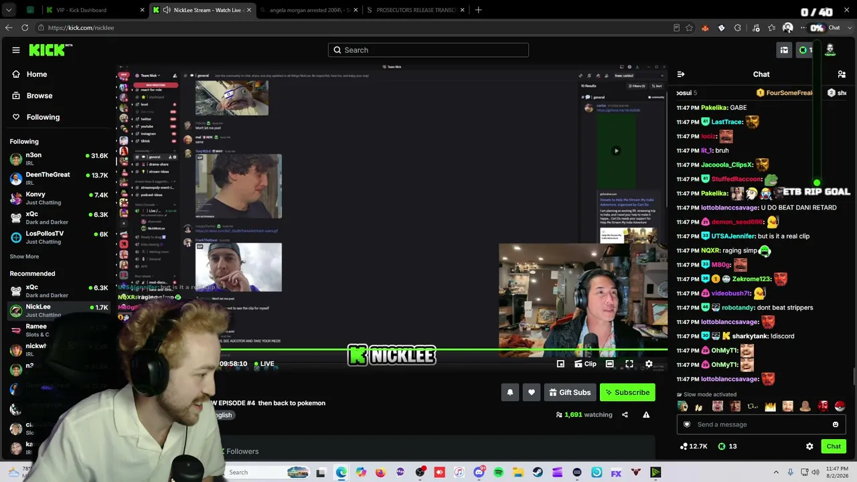Image resolution: width=857 pixels, height=482 pixels.
Task: Insert the Pokeball emote from quick emotes
Action: 840,406
